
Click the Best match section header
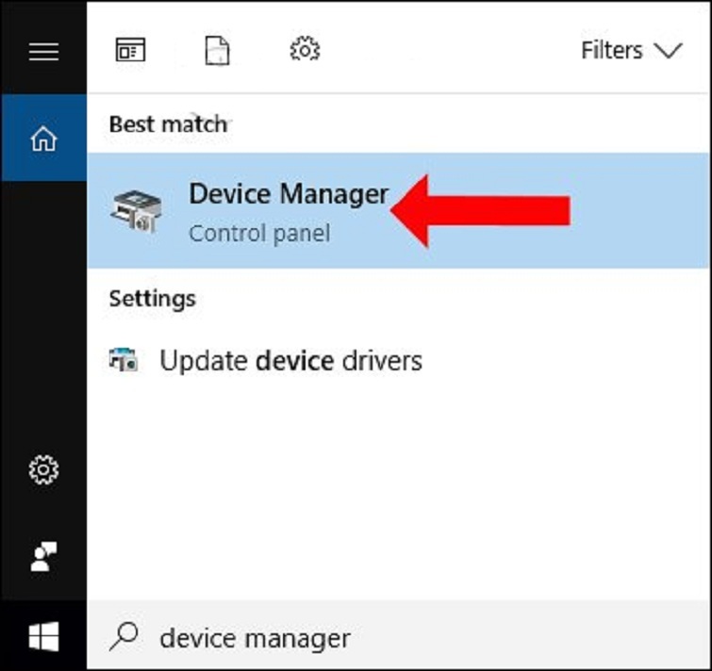point(168,124)
